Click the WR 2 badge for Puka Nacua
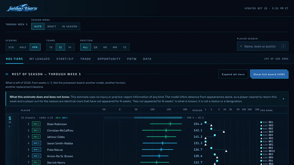Screen dimensions: 294x165 (x=36, y=149)
